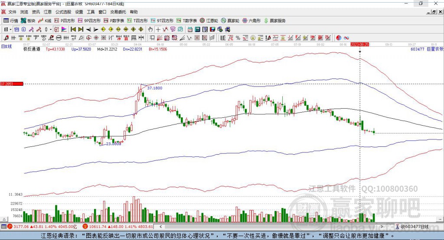Step chart left with black left arrow
Image resolution: width=444 pixels, height=240 pixels.
click(x=88, y=29)
